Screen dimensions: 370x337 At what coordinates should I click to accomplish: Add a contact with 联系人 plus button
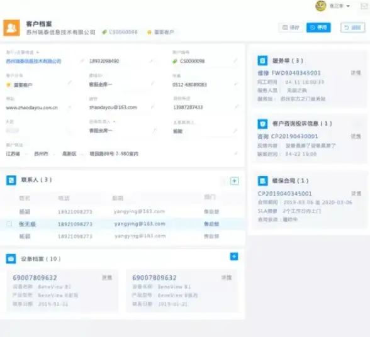point(234,181)
